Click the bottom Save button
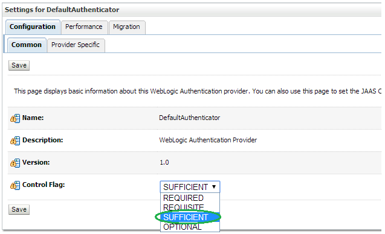Screen dimensions: 385x234 (19, 209)
